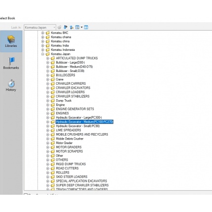The image size is (212, 212).
Task: Select the Crane folder
Action: point(60,79)
